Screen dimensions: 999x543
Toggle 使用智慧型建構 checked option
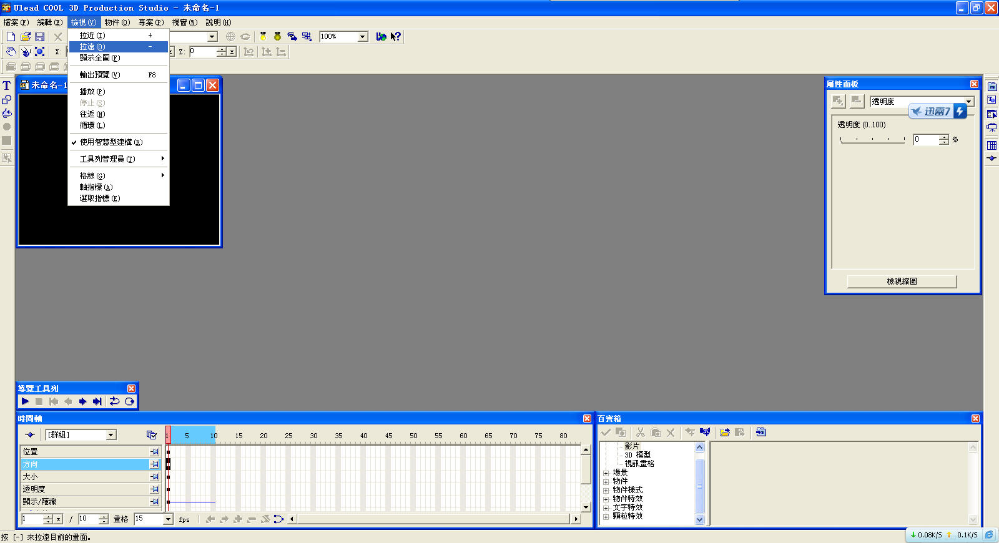111,142
